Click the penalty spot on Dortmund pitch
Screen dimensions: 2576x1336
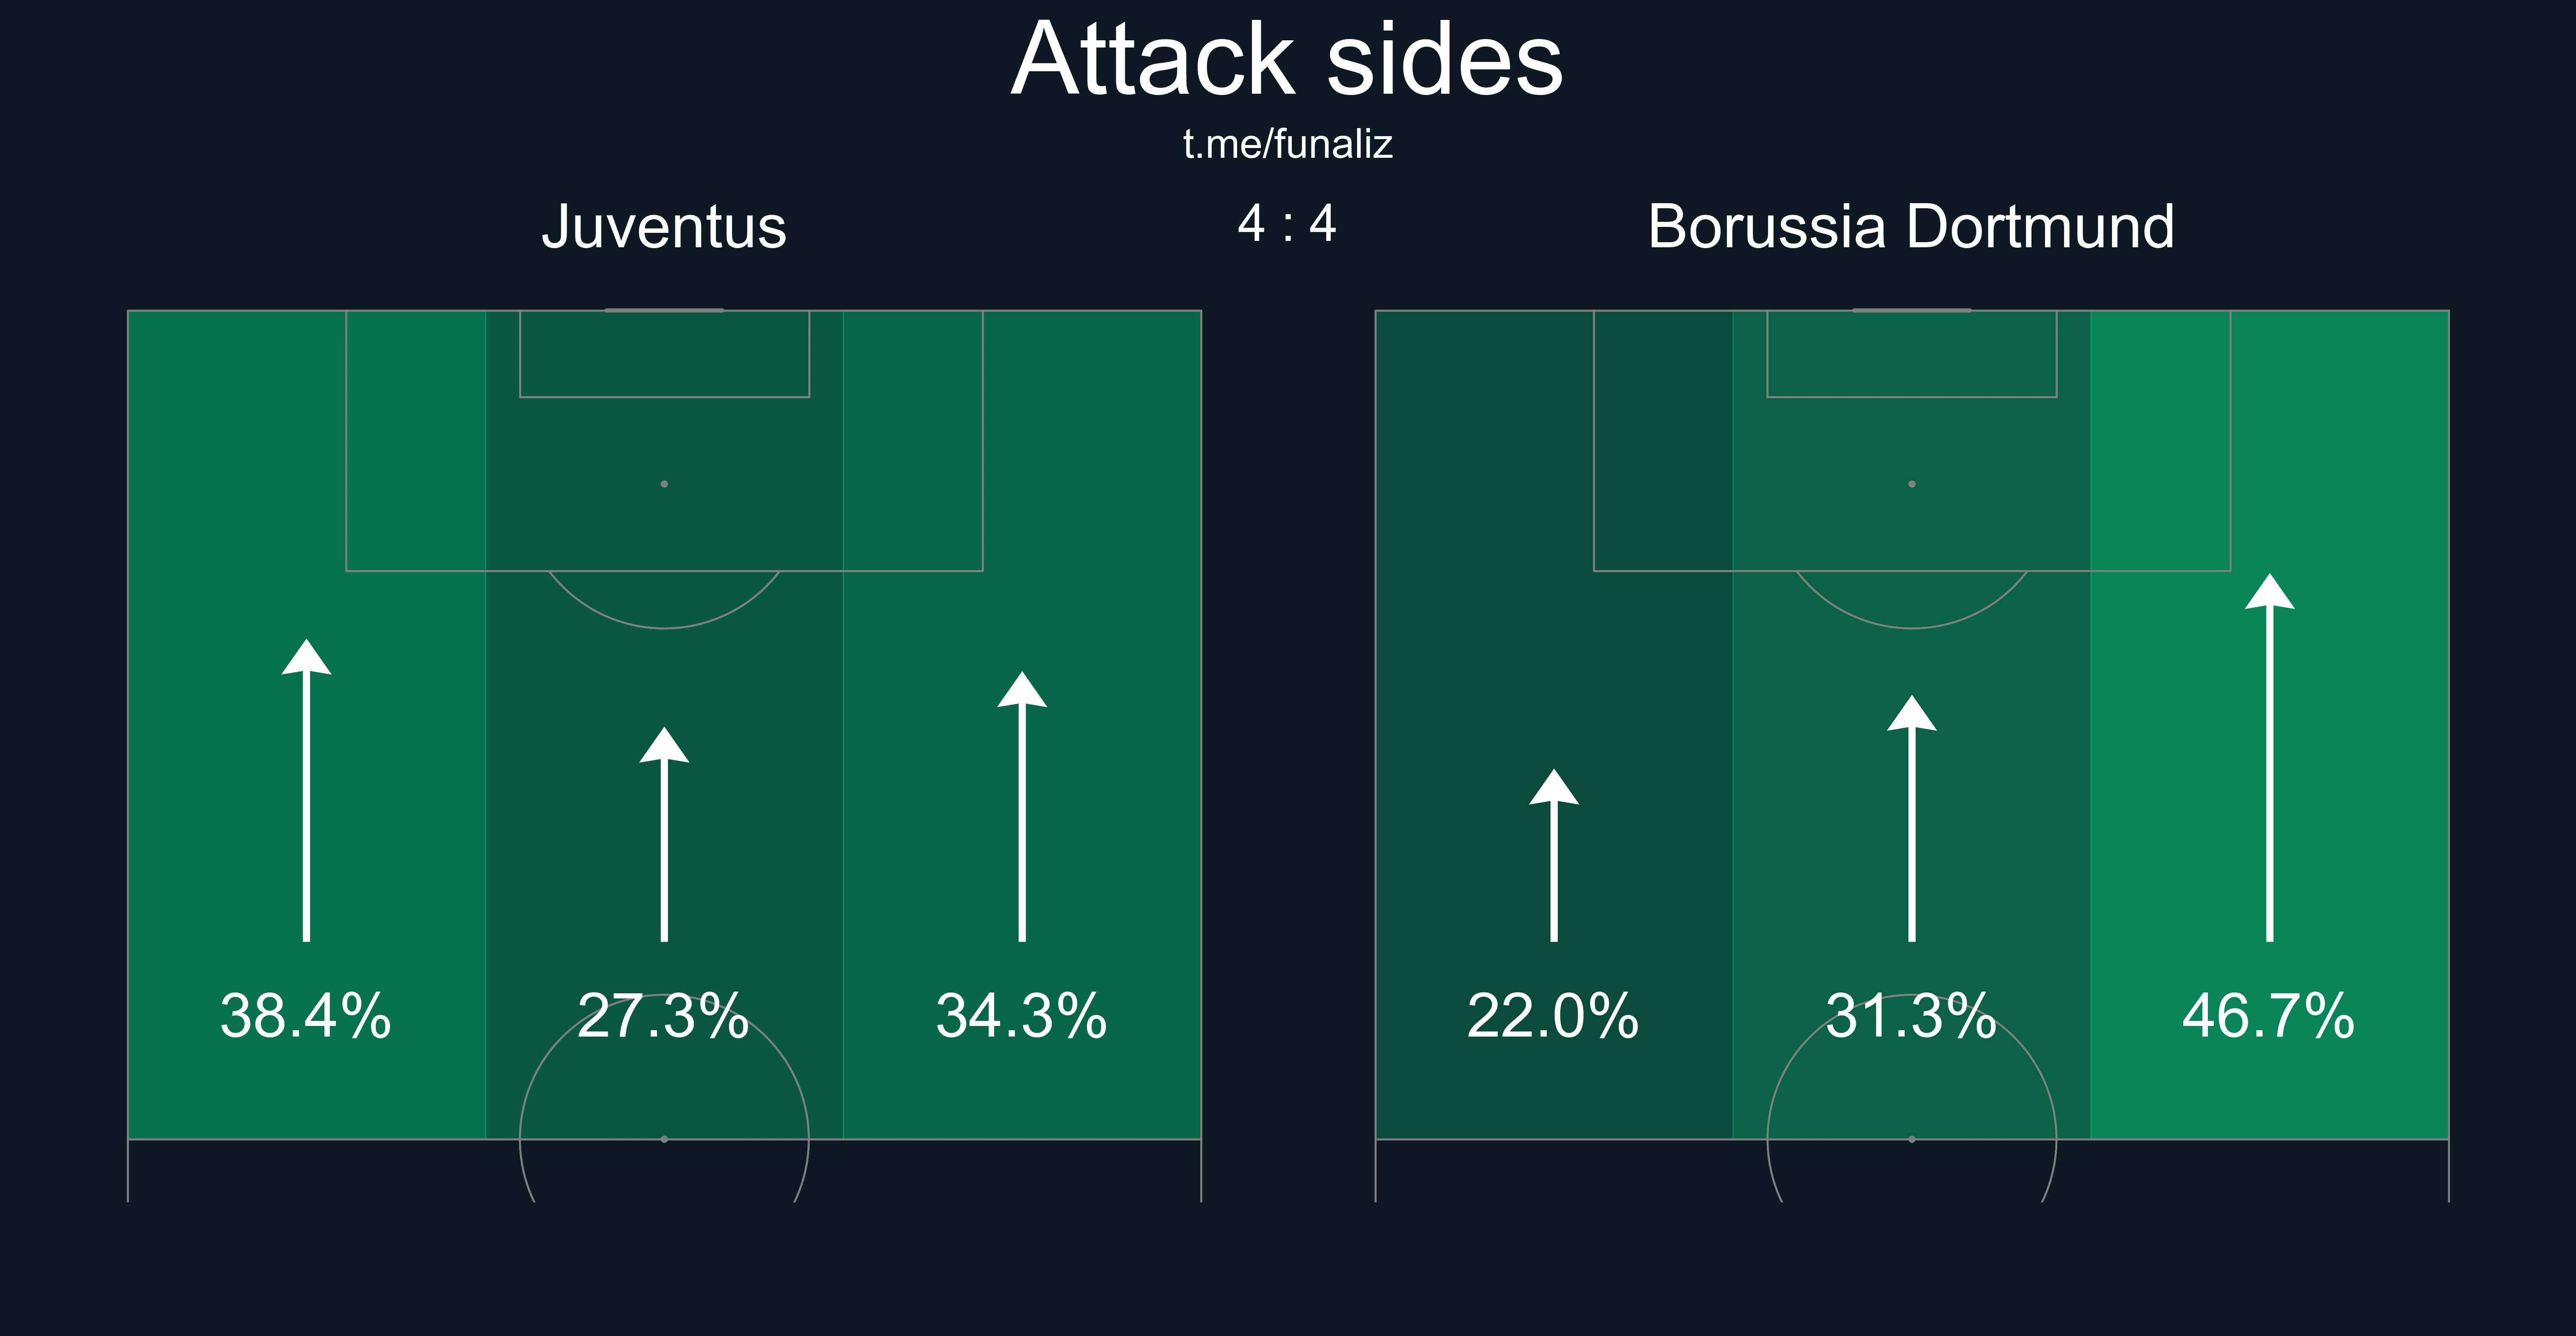click(1912, 484)
